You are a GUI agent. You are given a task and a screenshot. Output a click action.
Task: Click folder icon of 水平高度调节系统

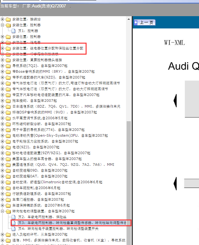(8, 118)
